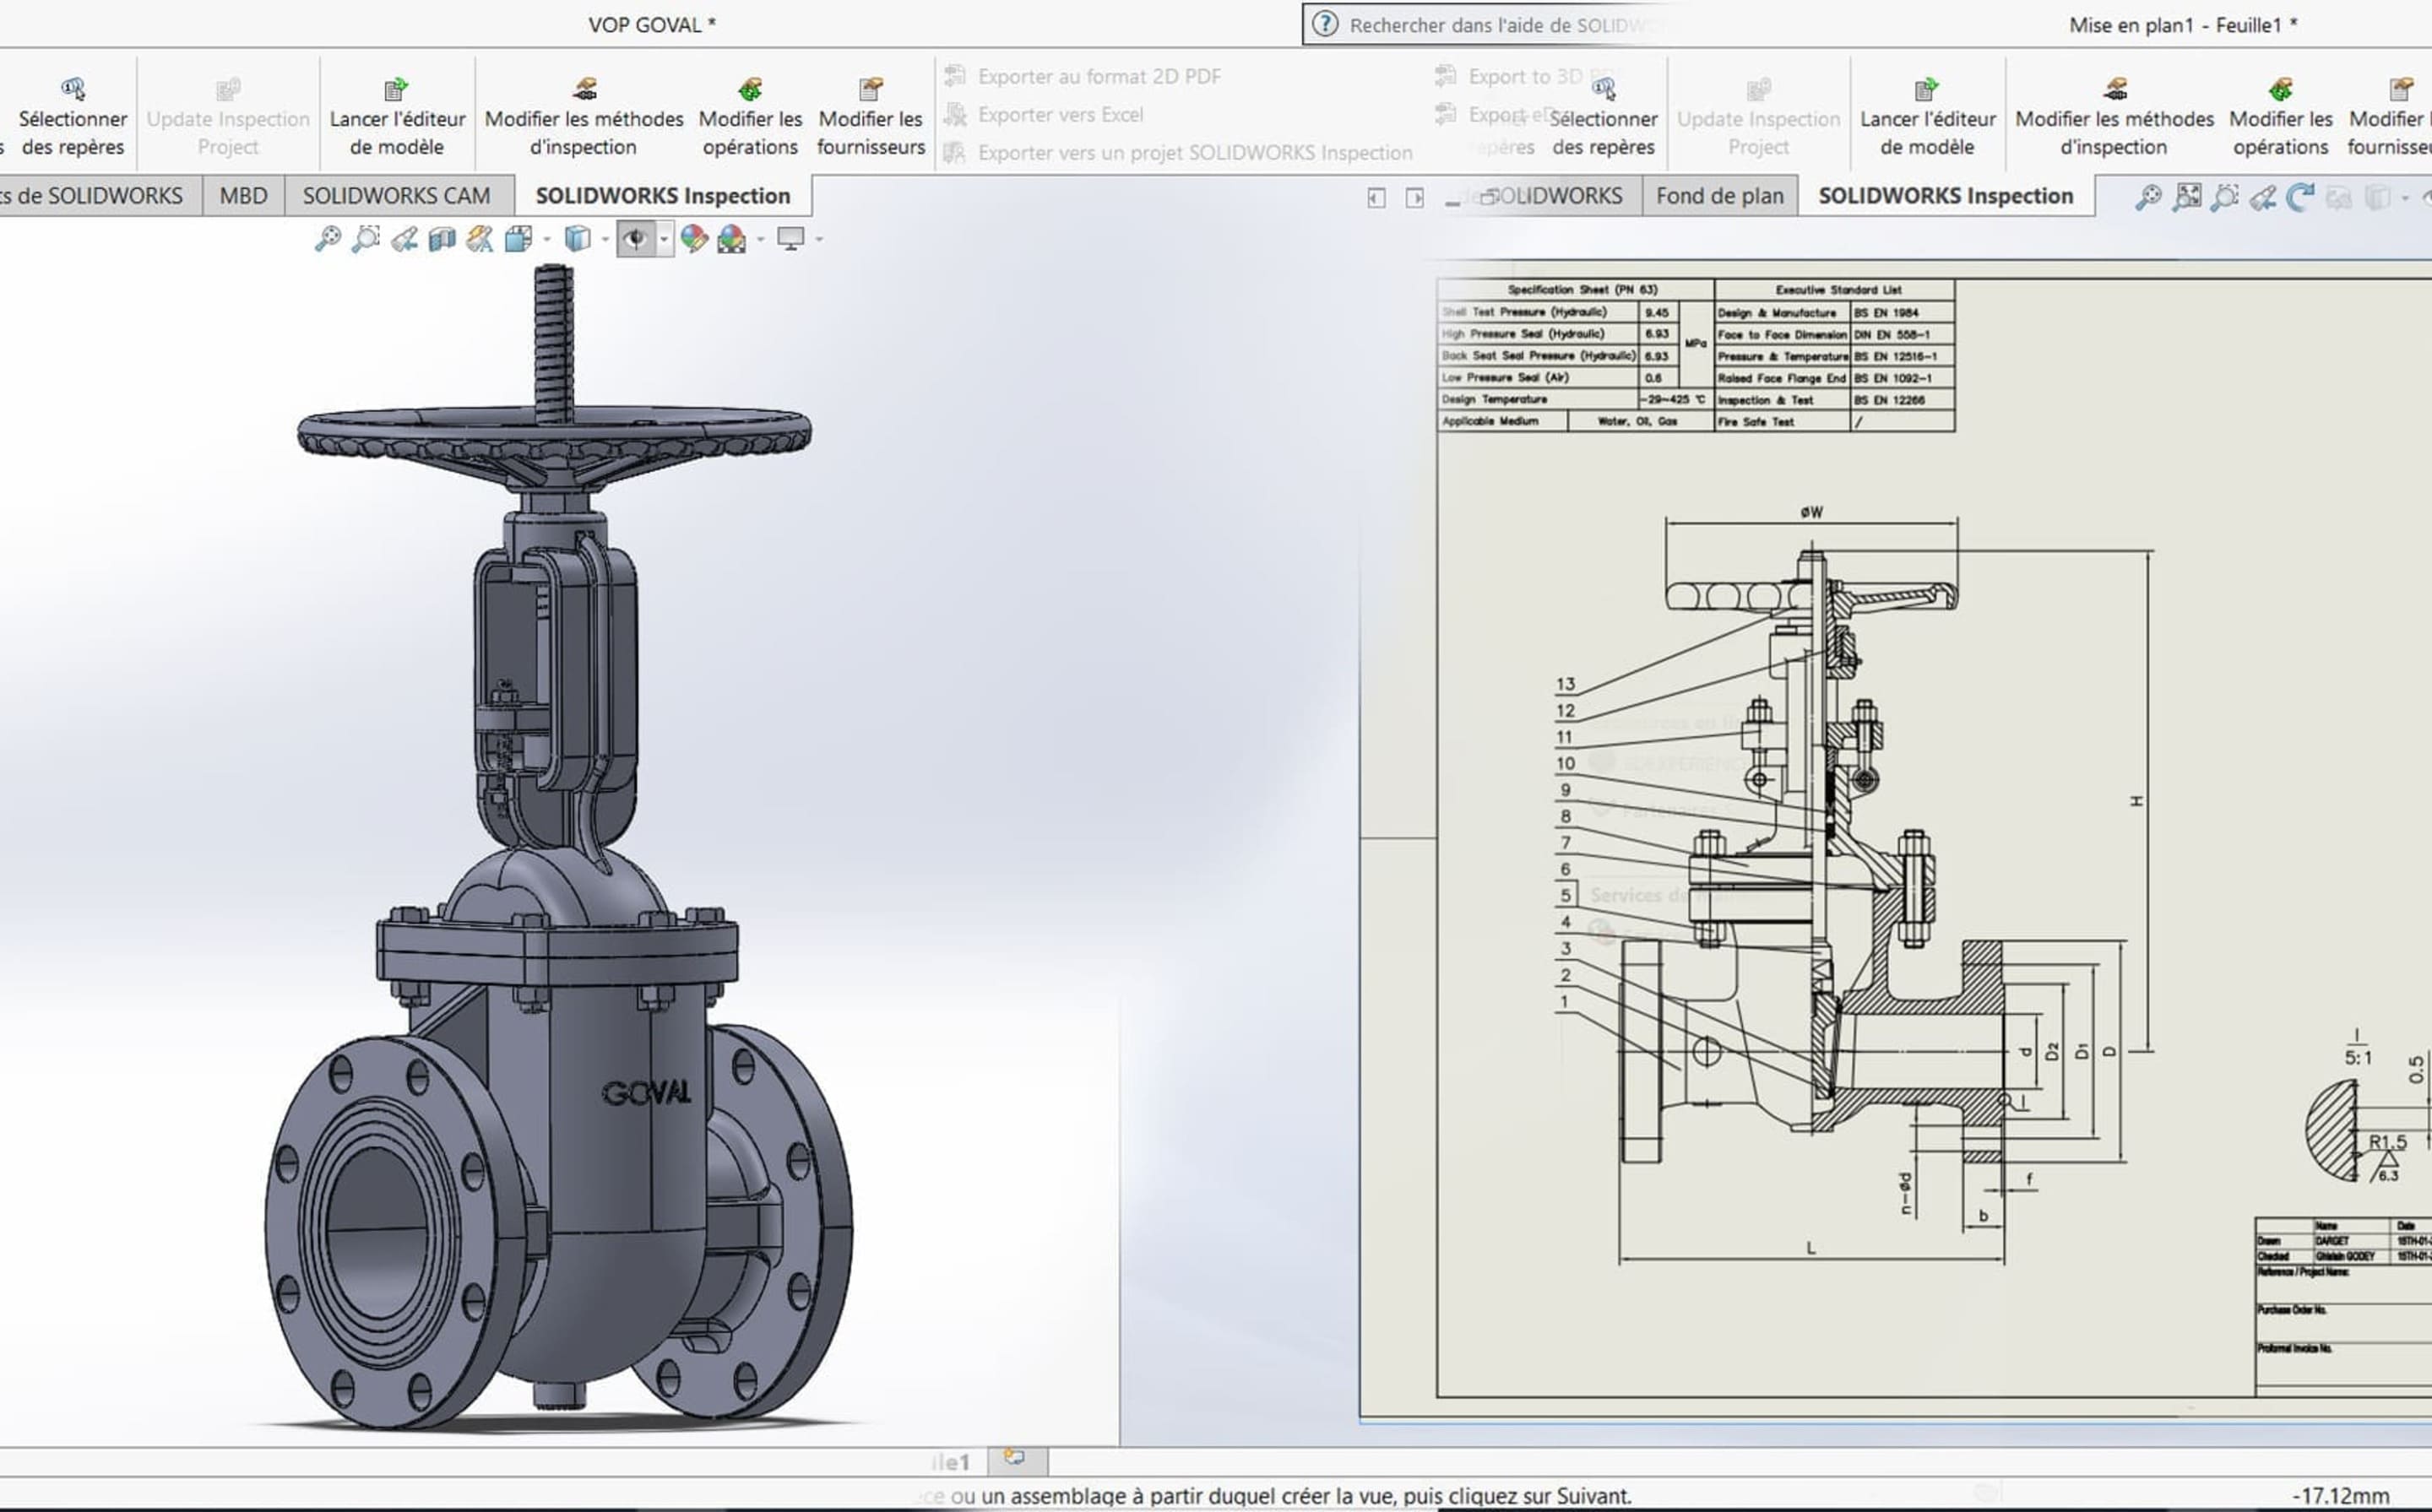Launch Lancer l'éditeur de modèle in left ribbon

(x=397, y=117)
